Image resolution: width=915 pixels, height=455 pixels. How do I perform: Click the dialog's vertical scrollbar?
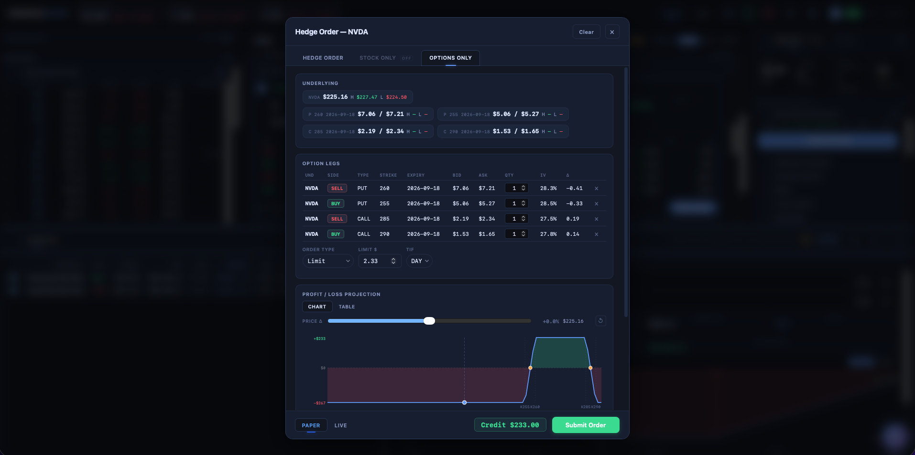pyautogui.click(x=626, y=192)
